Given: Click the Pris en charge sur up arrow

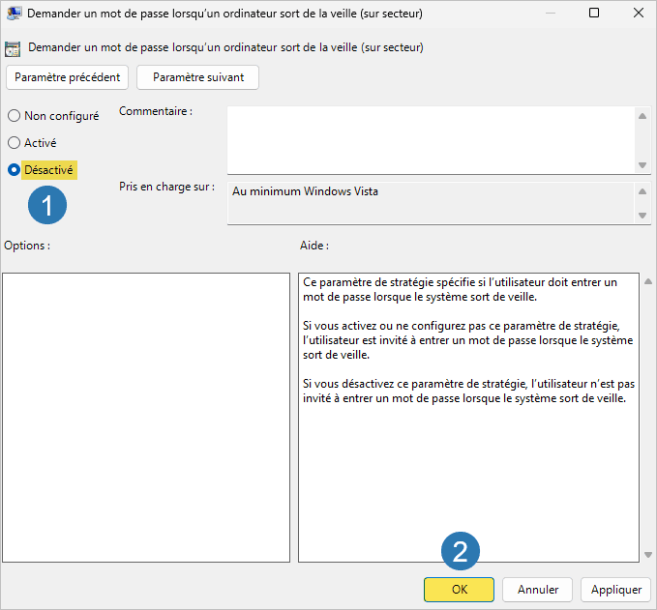Looking at the screenshot, I should coord(642,191).
